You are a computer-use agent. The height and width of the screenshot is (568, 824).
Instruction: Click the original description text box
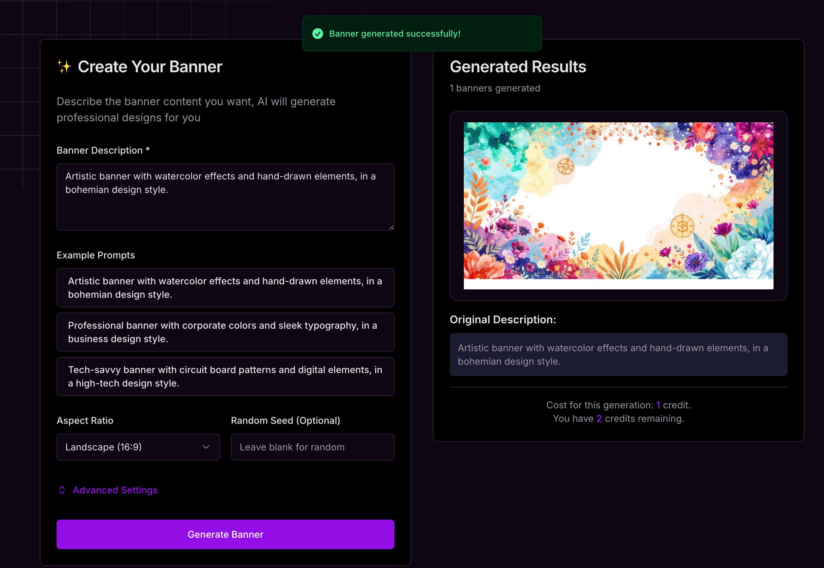click(618, 355)
